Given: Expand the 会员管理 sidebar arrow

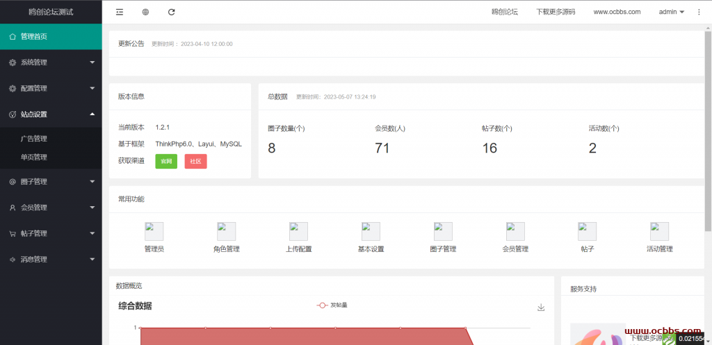Looking at the screenshot, I should click(92, 208).
